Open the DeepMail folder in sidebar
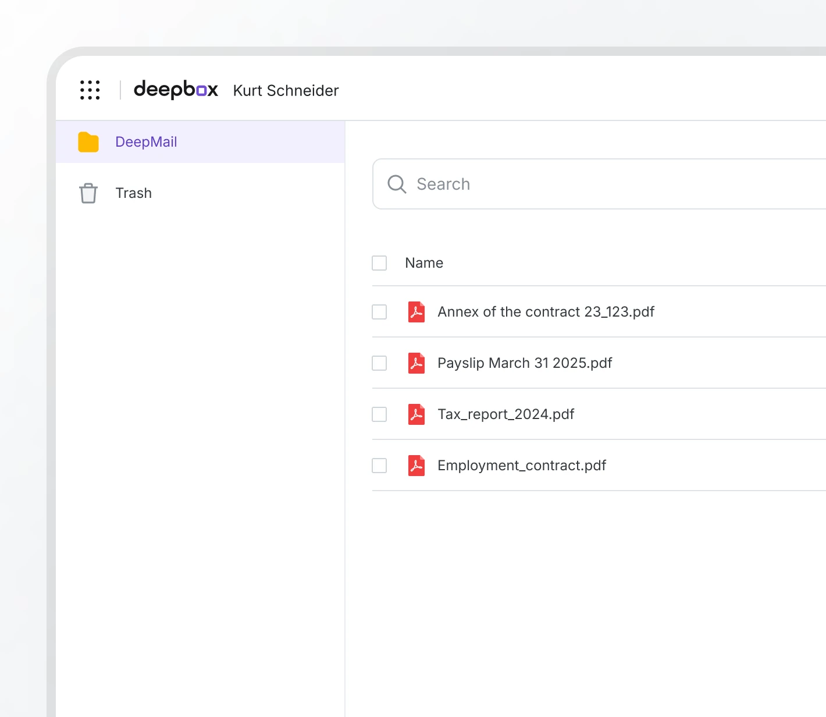Viewport: 826px width, 717px height. click(146, 142)
